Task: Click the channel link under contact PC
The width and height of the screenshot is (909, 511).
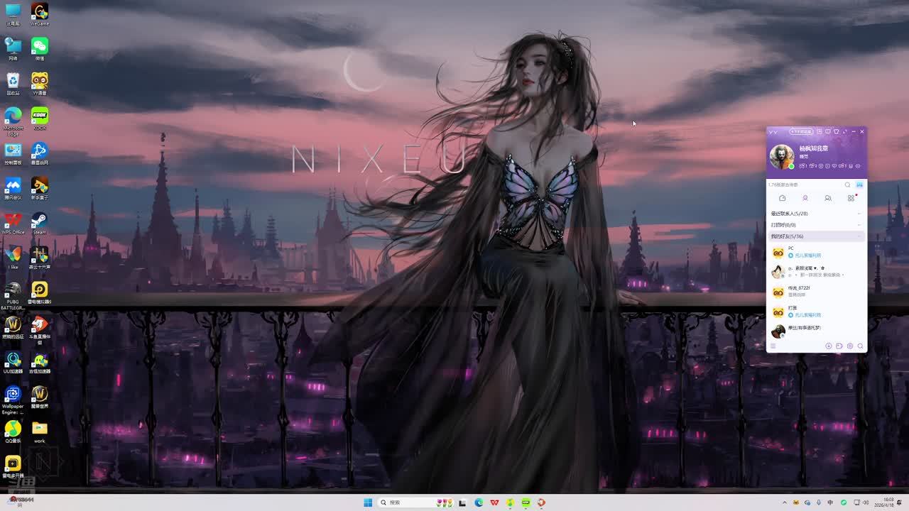Action: (807, 255)
